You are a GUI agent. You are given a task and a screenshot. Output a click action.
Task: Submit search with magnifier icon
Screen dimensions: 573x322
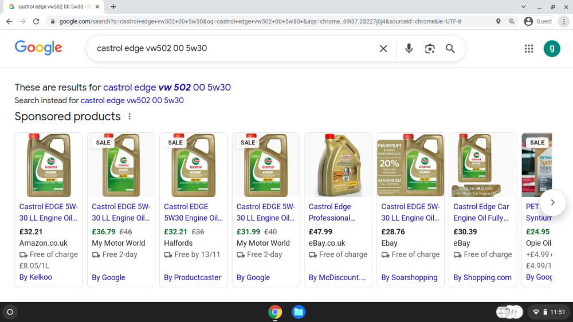pyautogui.click(x=450, y=48)
